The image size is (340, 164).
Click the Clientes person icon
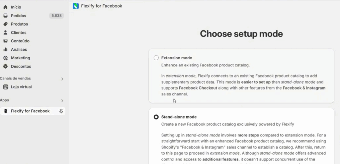(x=5, y=32)
